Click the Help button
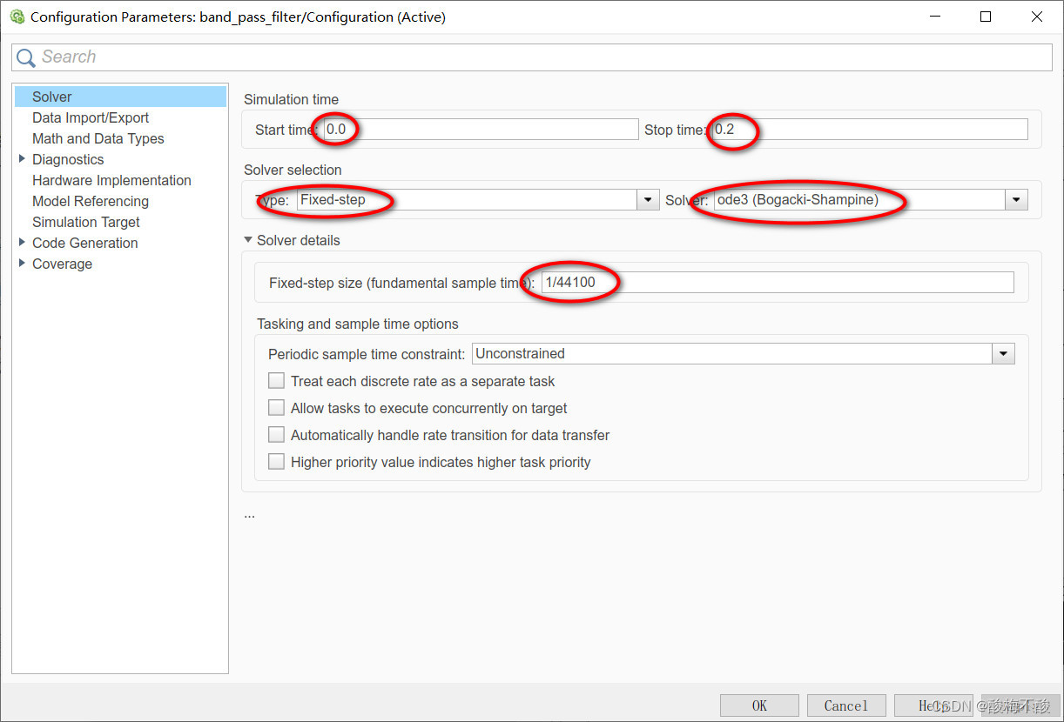 [x=933, y=705]
